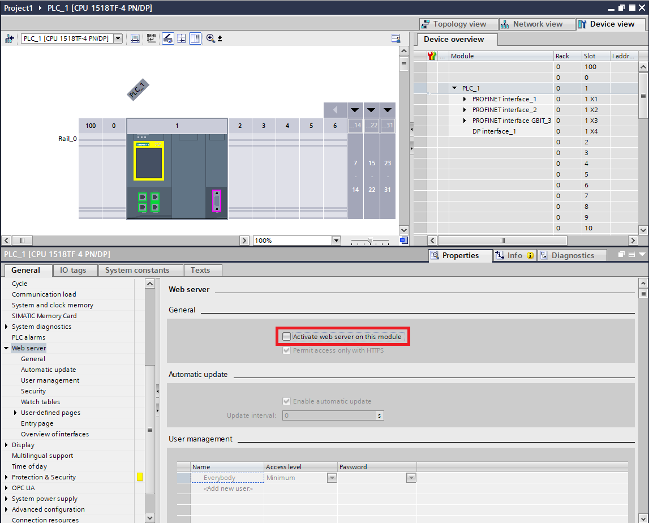This screenshot has height=523, width=649.
Task: Click the Info tab warning icon
Action: tap(530, 255)
